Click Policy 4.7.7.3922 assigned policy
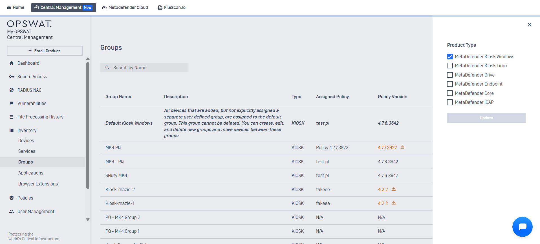This screenshot has width=540, height=244. [x=332, y=147]
